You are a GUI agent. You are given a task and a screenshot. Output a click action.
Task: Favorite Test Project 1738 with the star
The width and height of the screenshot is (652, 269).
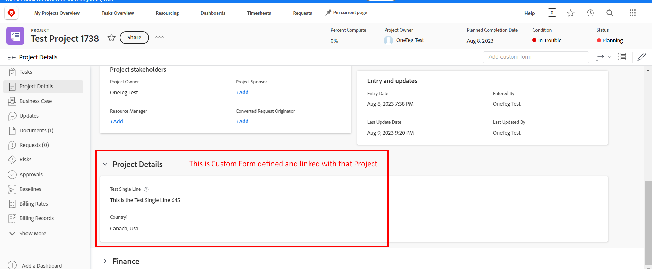[x=111, y=38]
